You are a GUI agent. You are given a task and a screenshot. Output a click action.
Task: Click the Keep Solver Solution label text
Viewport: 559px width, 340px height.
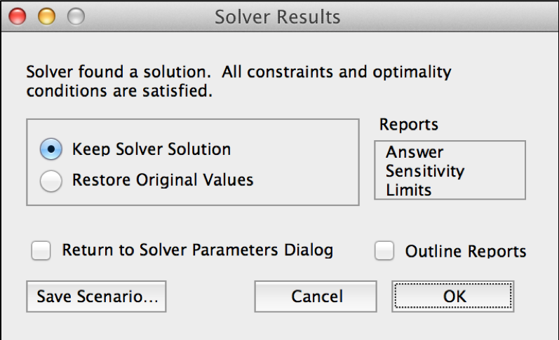pos(151,149)
